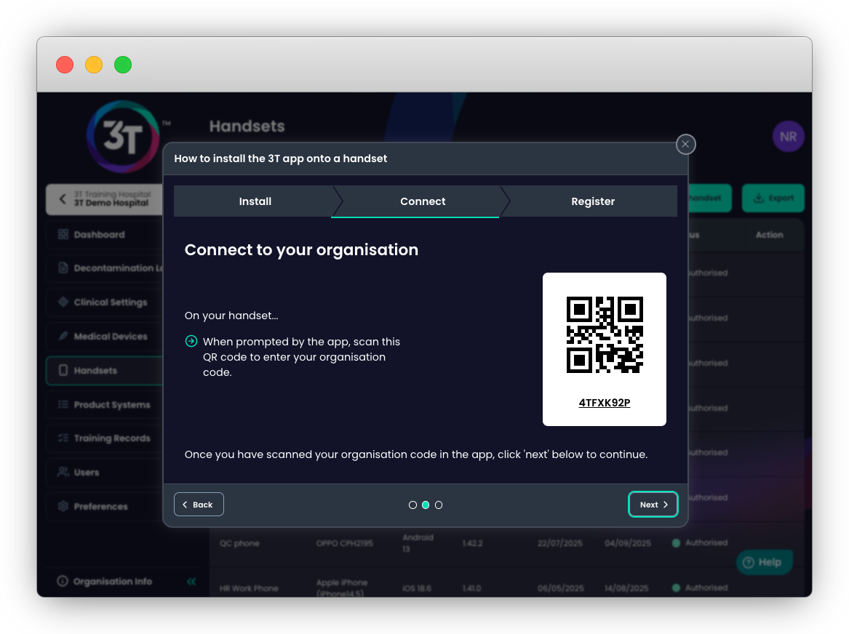849x634 pixels.
Task: Open Decontamination Log sidebar item
Action: pos(104,268)
